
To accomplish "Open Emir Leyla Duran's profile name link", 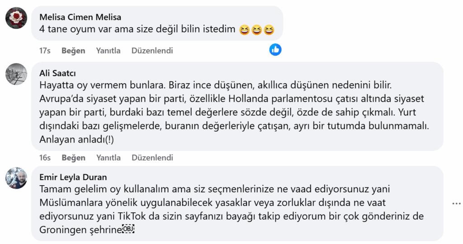I will (73, 177).
